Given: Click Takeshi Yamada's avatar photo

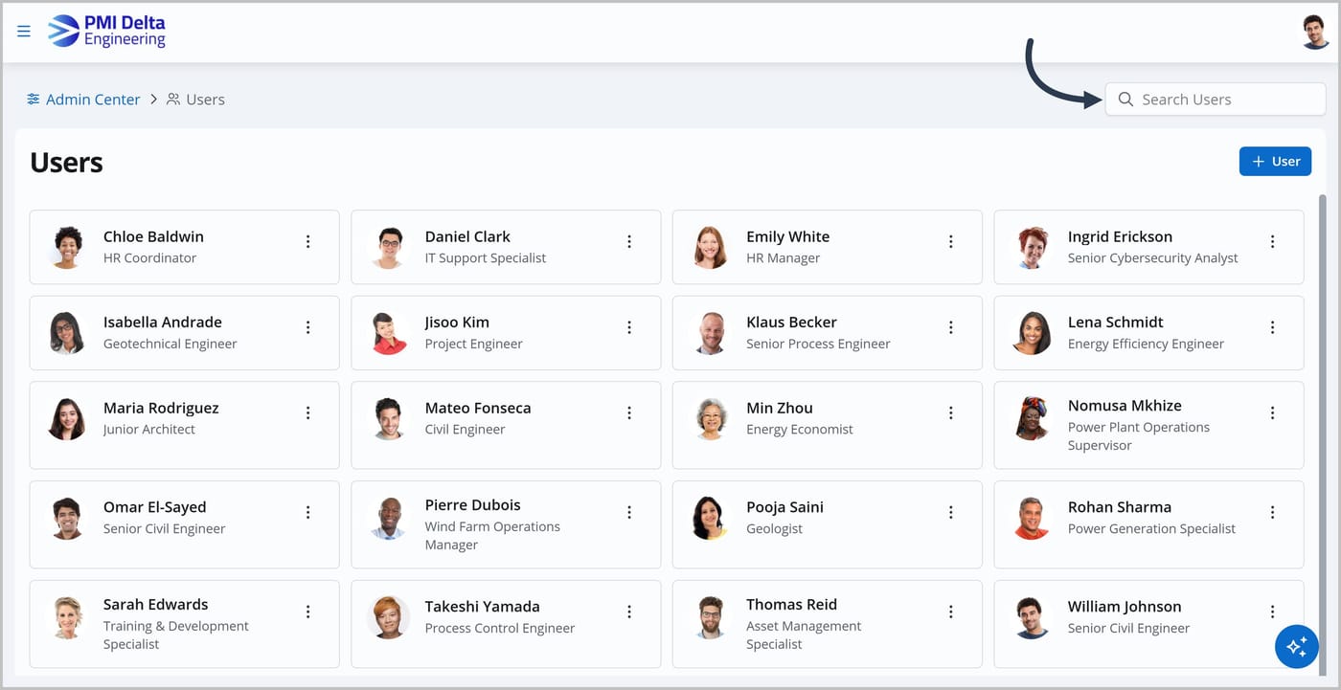Looking at the screenshot, I should [389, 617].
